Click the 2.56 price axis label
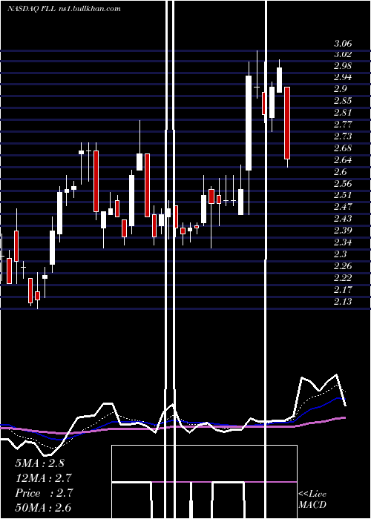 point(343,183)
